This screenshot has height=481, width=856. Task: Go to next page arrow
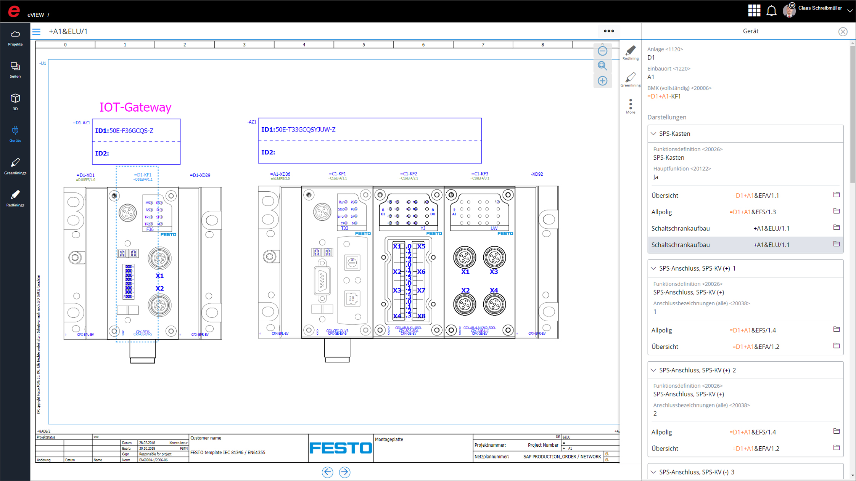tap(344, 472)
